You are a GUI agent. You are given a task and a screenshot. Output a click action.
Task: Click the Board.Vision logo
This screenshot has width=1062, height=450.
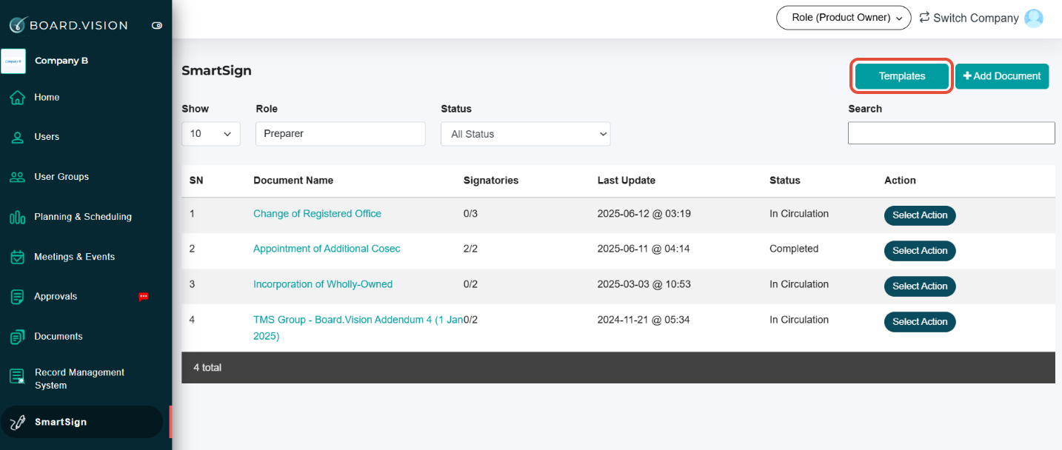(x=68, y=24)
